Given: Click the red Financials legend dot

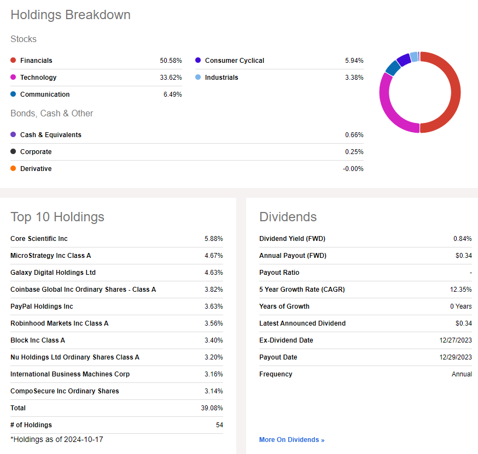Looking at the screenshot, I should (13, 61).
